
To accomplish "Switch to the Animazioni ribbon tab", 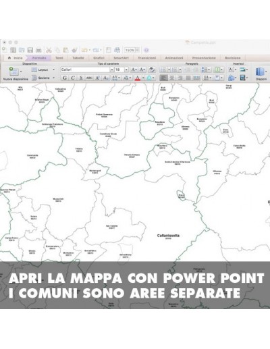I will click(174, 58).
